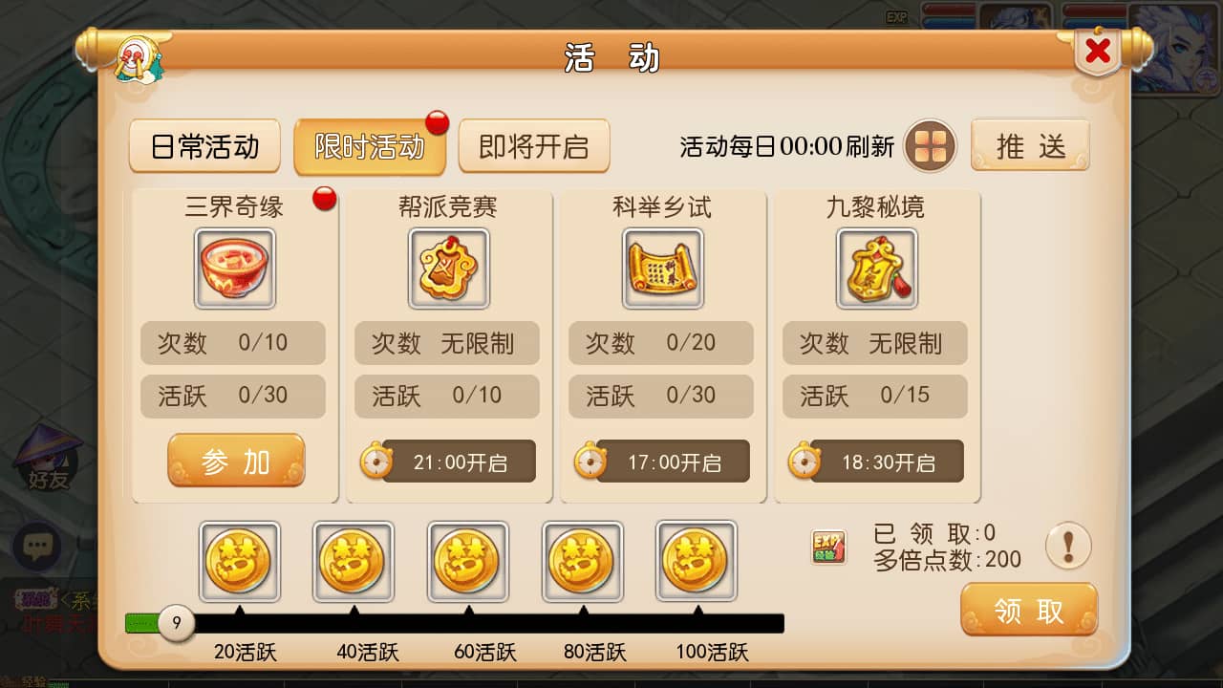This screenshot has width=1223, height=688.
Task: Open the 好友 friends icon on the left edge
Action: pos(48,461)
